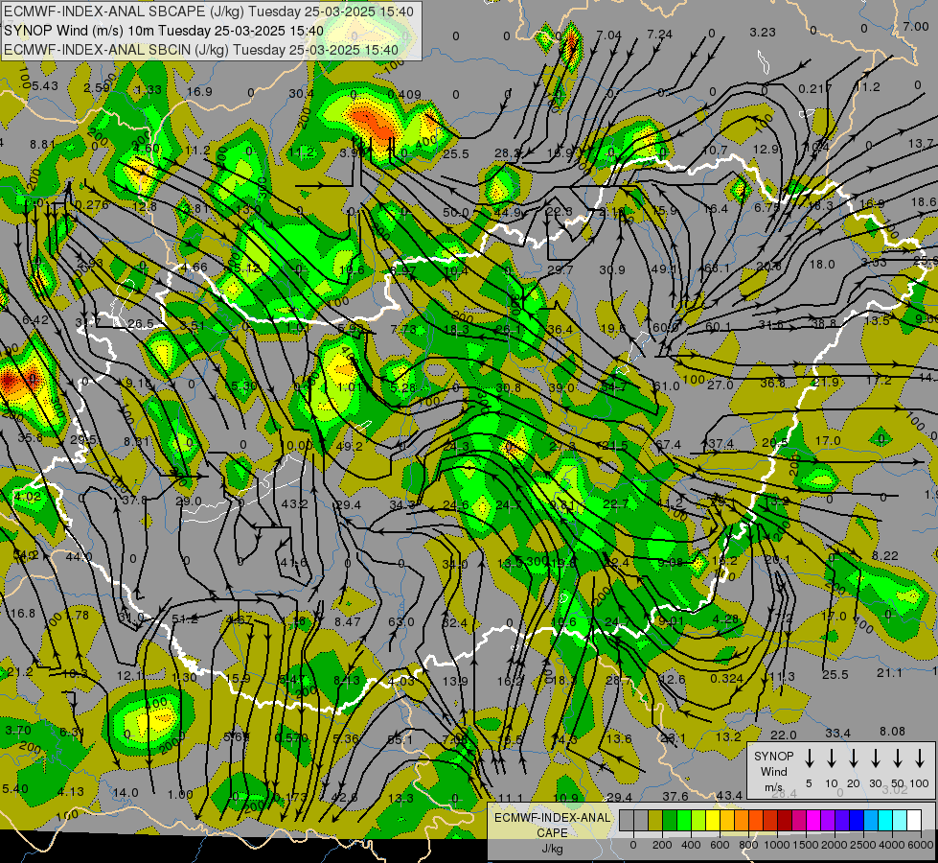This screenshot has height=863, width=938.
Task: Select the SBCAPE title line at top
Action: [208, 12]
